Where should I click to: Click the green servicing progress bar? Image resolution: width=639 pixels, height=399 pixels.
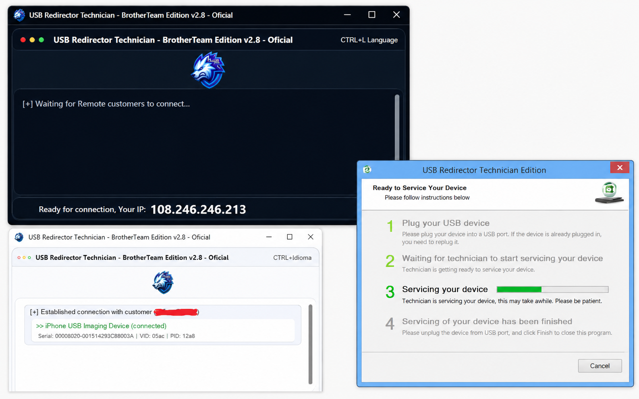point(552,290)
